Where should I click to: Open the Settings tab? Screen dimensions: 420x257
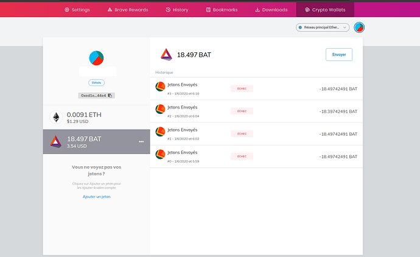pos(77,10)
